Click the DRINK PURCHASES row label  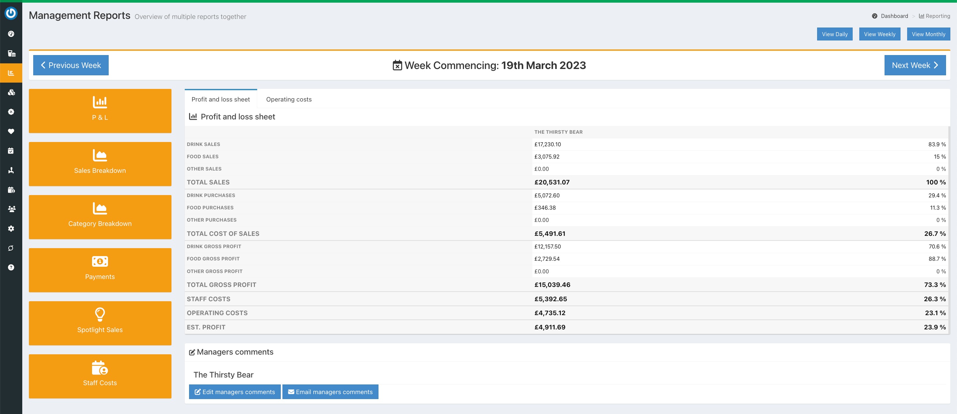click(x=211, y=195)
